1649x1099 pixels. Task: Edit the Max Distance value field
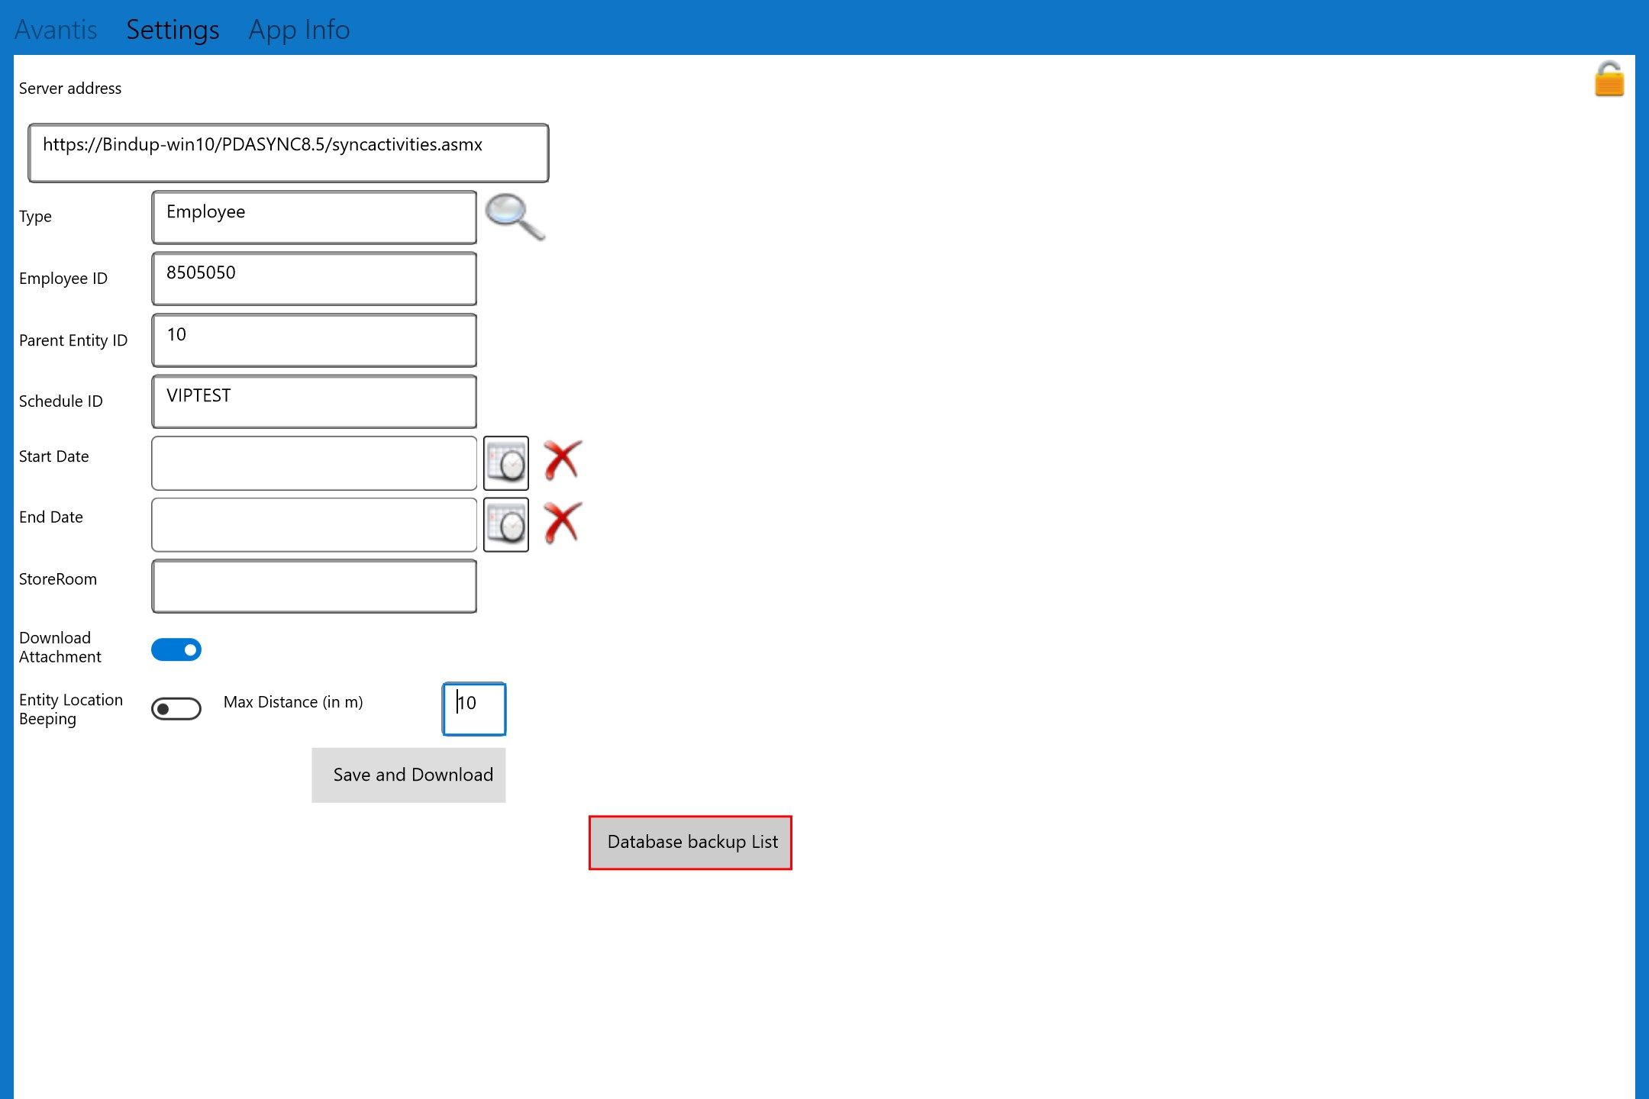(473, 707)
